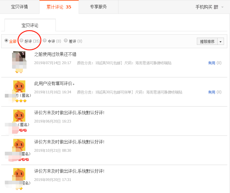
Task: Expand the 推荐排序 sort dropdown arrow
Action: click(x=221, y=42)
